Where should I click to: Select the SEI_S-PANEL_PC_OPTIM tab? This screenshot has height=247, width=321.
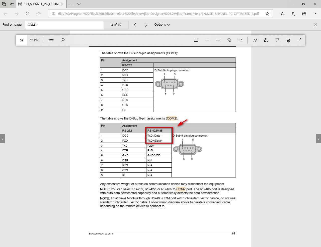(41, 4)
